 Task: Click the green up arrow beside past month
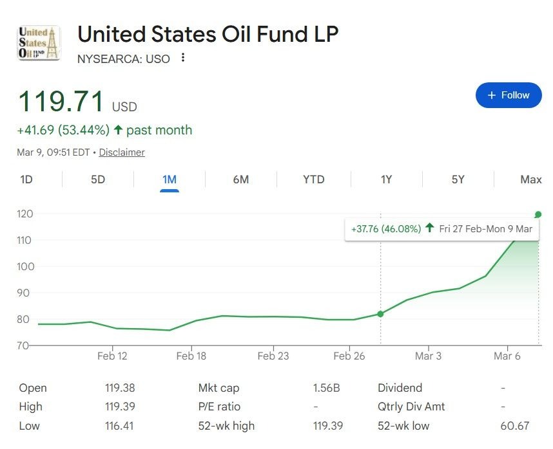point(118,130)
